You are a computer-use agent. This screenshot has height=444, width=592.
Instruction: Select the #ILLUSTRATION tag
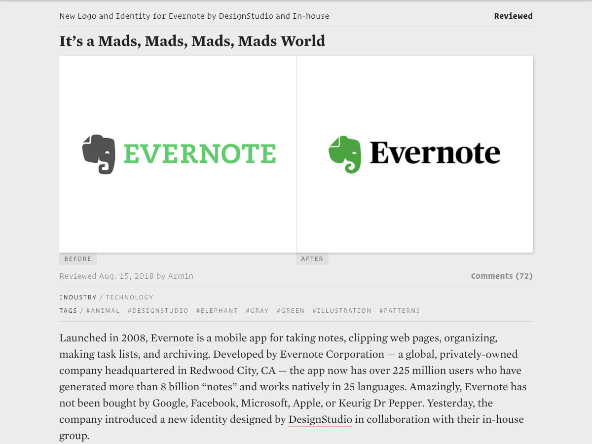pos(342,311)
